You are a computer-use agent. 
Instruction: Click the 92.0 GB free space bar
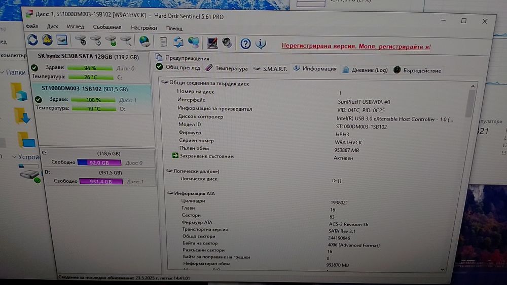pos(99,162)
